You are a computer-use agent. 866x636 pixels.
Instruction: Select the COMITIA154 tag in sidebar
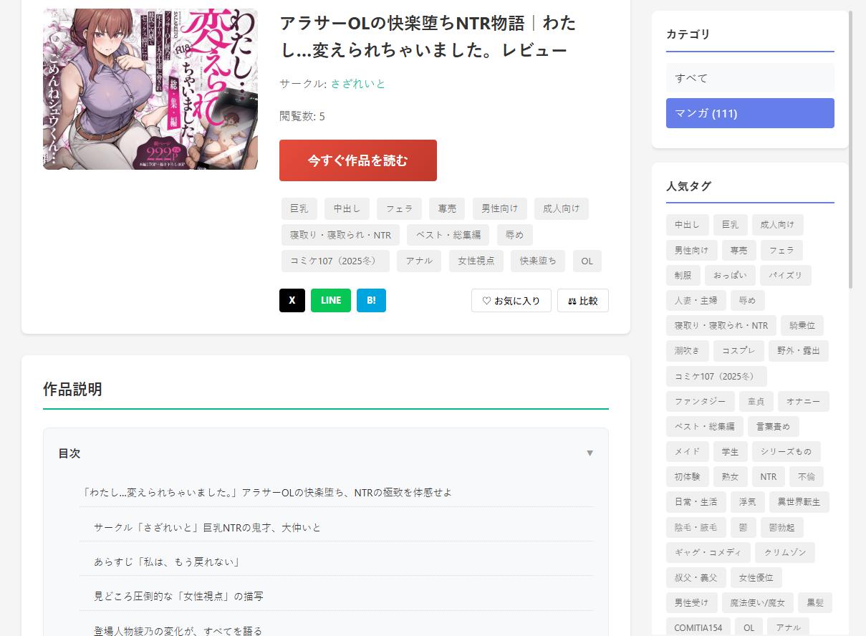click(698, 627)
